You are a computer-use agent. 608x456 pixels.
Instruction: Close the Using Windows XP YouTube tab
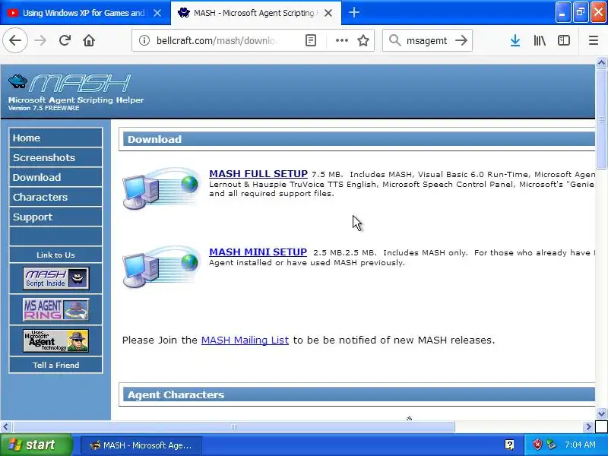click(x=157, y=13)
